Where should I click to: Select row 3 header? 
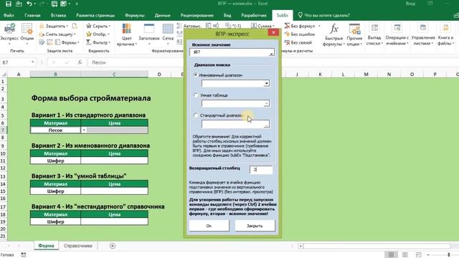pyautogui.click(x=3, y=98)
